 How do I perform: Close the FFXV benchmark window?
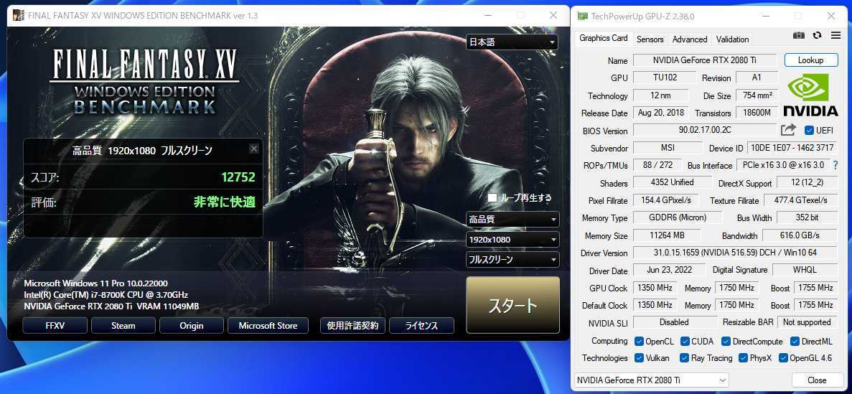pyautogui.click(x=553, y=15)
